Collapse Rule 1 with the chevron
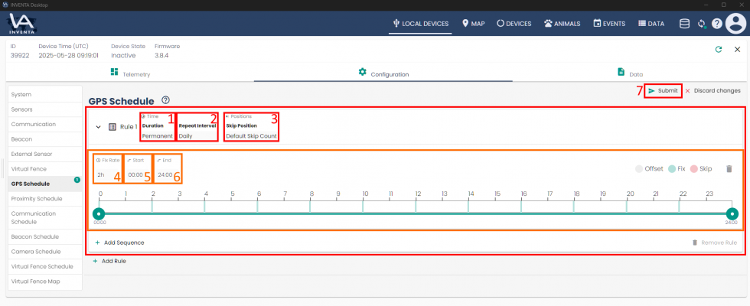The height and width of the screenshot is (306, 750). click(x=99, y=127)
